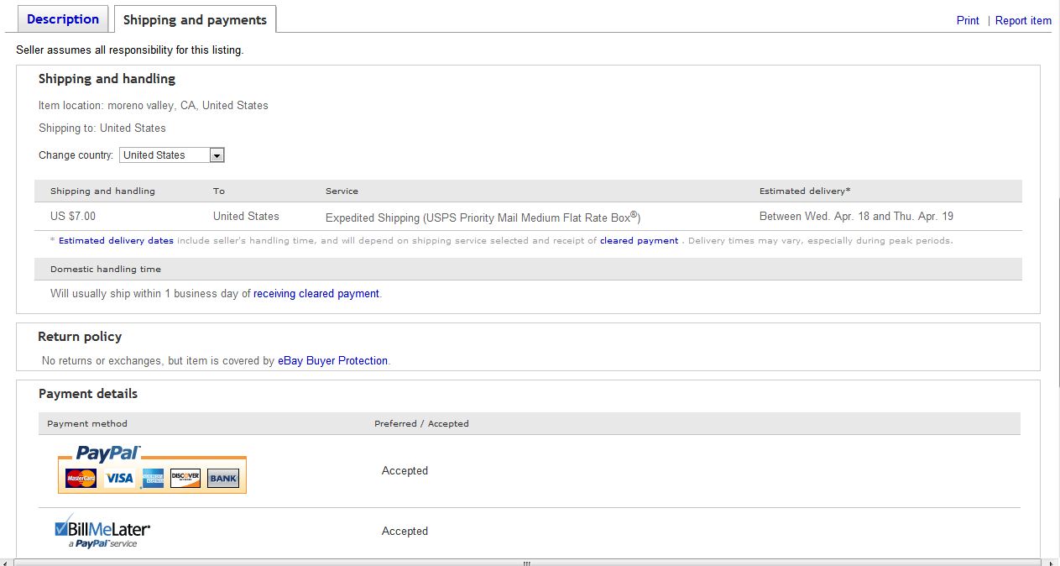Click the Service column header

(x=342, y=191)
